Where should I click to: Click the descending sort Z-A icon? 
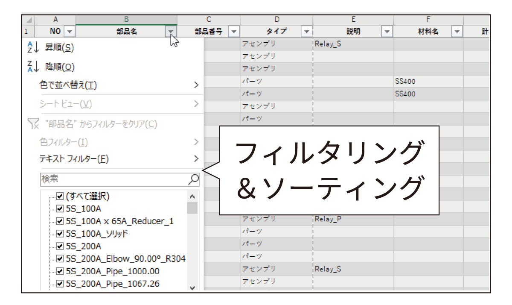[x=33, y=67]
